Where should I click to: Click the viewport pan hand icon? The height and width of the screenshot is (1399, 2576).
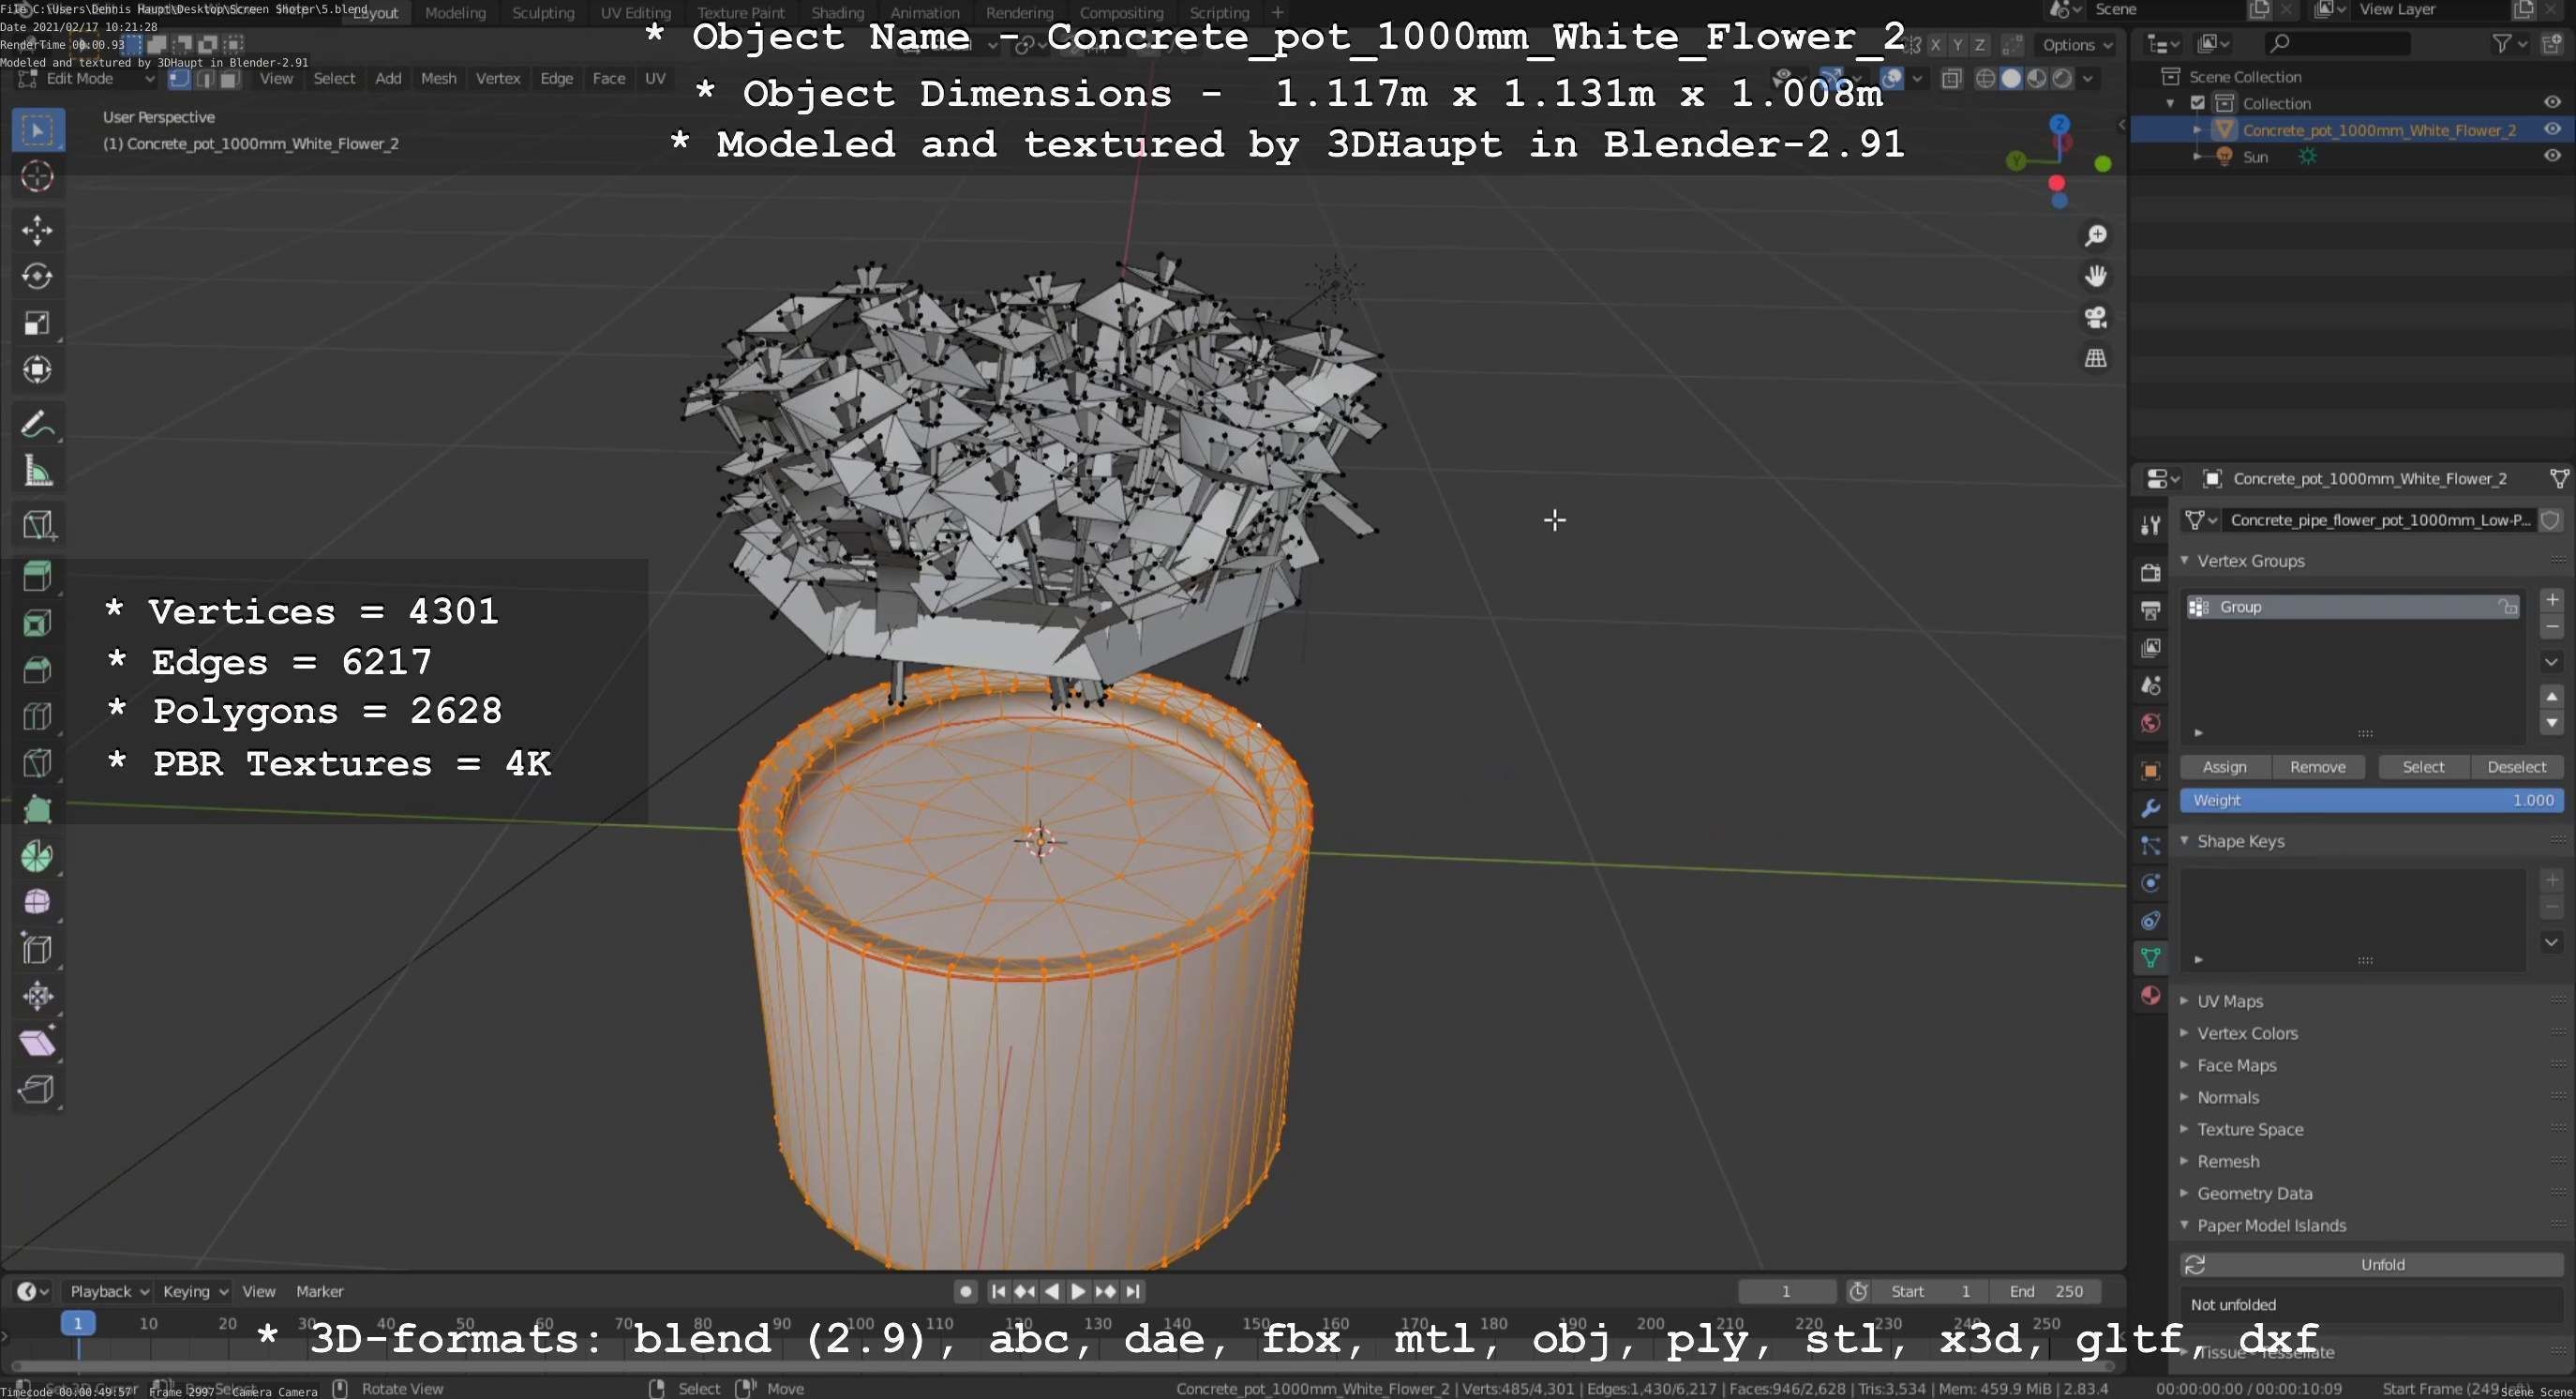pos(2096,277)
